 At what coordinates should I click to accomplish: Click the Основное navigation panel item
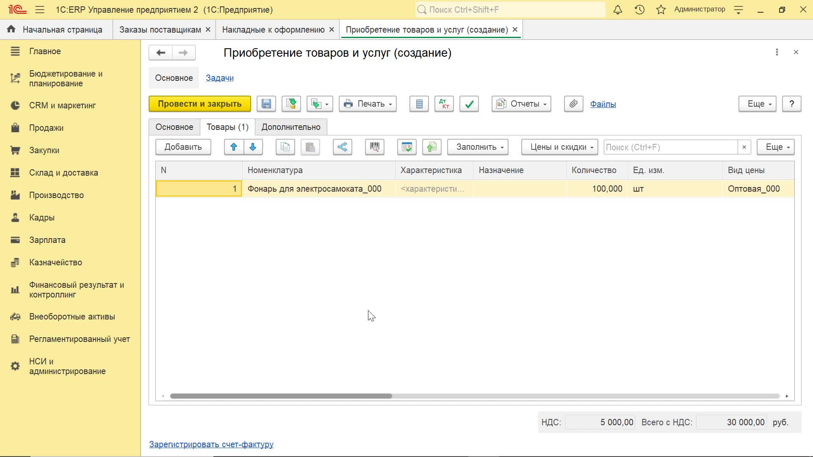pyautogui.click(x=174, y=78)
